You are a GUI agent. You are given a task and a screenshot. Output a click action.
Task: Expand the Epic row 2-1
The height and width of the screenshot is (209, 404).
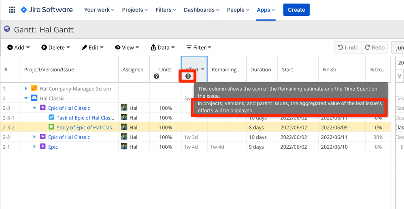pyautogui.click(x=34, y=147)
